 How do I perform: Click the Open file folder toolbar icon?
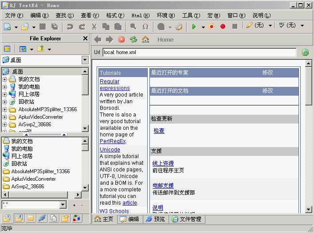click(25, 27)
